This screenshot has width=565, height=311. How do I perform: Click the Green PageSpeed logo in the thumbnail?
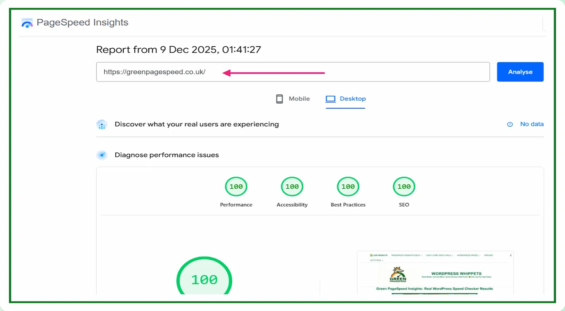tap(398, 275)
